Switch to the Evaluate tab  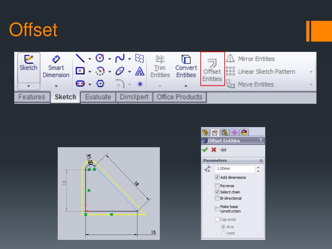point(98,97)
